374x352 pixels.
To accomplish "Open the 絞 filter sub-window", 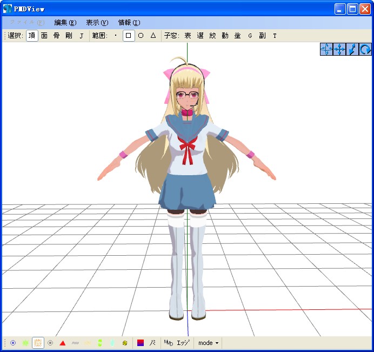I will [212, 36].
